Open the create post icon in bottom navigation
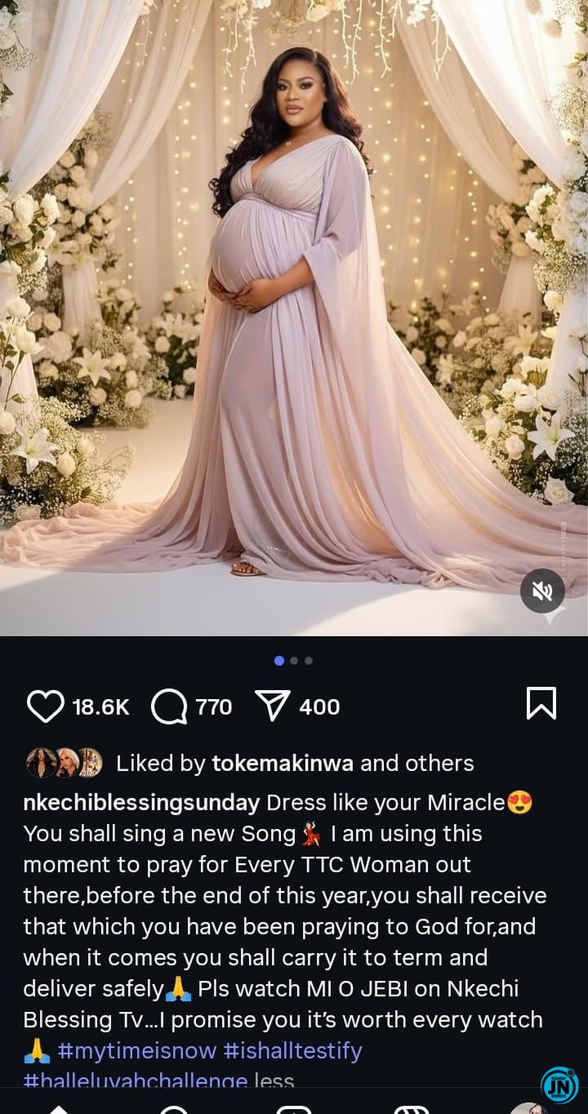 (x=294, y=1108)
